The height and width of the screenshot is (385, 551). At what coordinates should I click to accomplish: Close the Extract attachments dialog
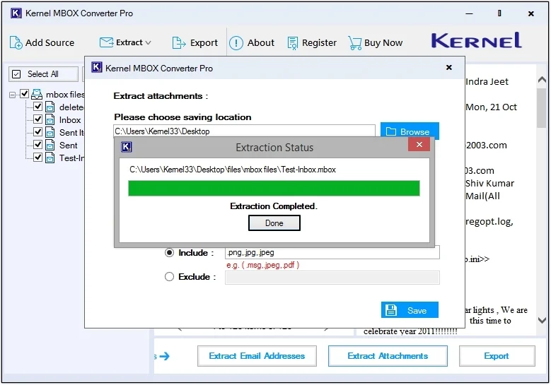pyautogui.click(x=448, y=67)
